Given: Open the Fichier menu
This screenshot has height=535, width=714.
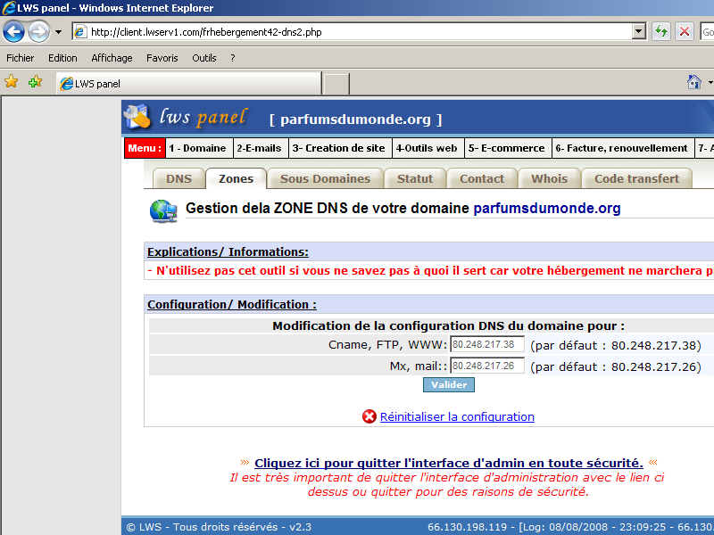Looking at the screenshot, I should point(20,58).
